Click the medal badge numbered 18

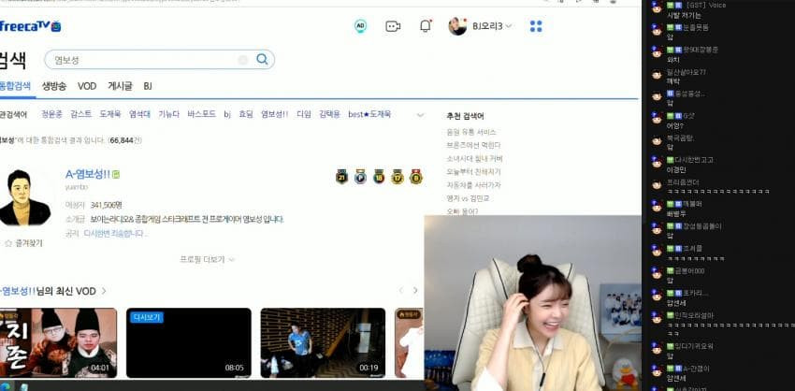tap(379, 177)
